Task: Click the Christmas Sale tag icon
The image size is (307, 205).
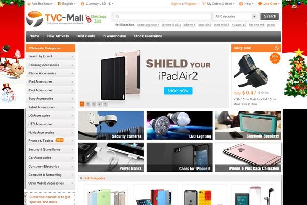Action: pos(88,19)
